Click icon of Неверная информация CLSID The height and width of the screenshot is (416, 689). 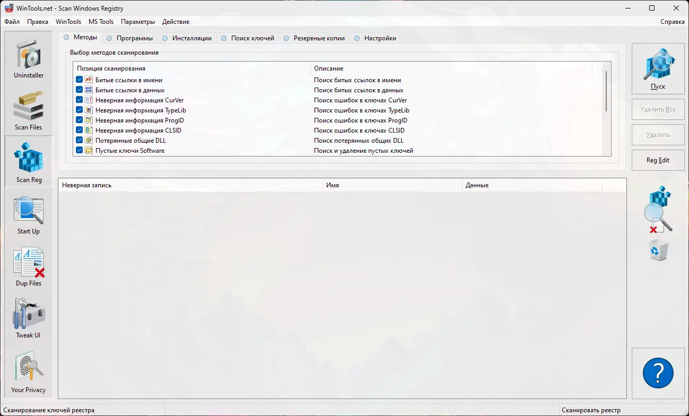pyautogui.click(x=89, y=131)
